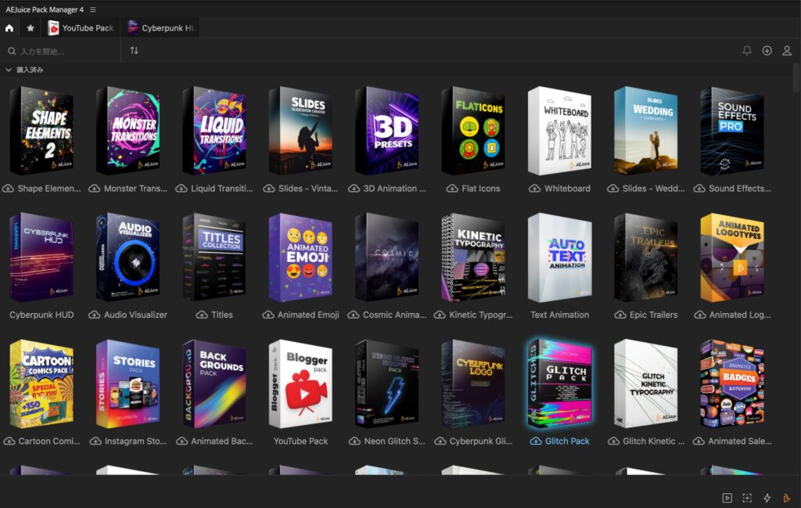The image size is (801, 508).
Task: Open the Cyberpunk HUD box thumbnail
Action: pyautogui.click(x=41, y=257)
